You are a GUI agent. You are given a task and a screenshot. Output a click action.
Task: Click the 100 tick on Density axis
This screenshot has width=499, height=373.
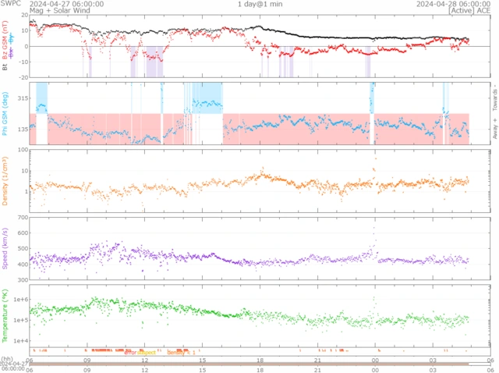[x=23, y=150]
